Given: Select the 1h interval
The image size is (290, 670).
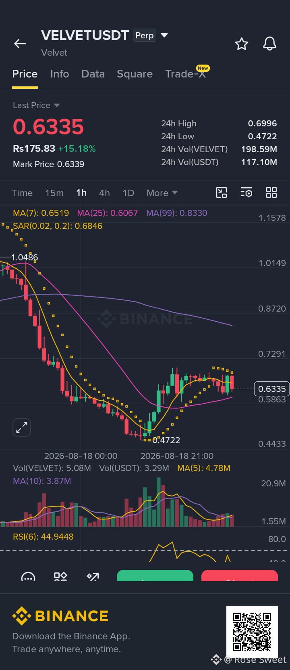Looking at the screenshot, I should pos(81,193).
